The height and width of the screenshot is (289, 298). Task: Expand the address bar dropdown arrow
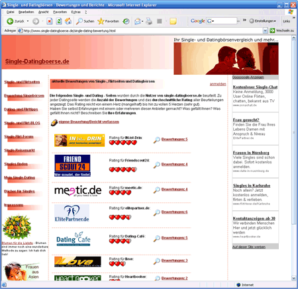coord(266,30)
